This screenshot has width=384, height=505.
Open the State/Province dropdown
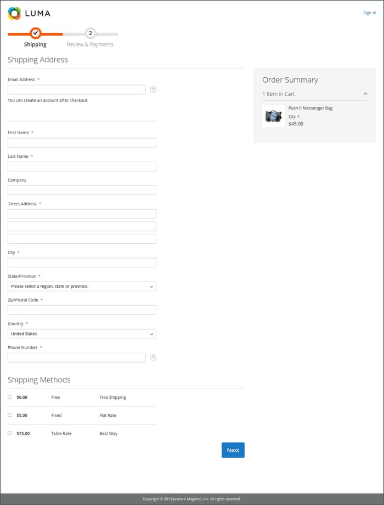point(82,286)
